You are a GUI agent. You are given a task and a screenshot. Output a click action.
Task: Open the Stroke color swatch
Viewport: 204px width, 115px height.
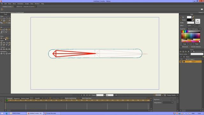click(189, 20)
